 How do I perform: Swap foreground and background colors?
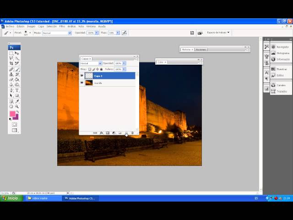click(17, 112)
